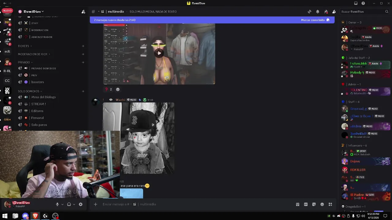Screen dimensions: 392x220
Task: Open the gift Nitro icon
Action: 297,204
